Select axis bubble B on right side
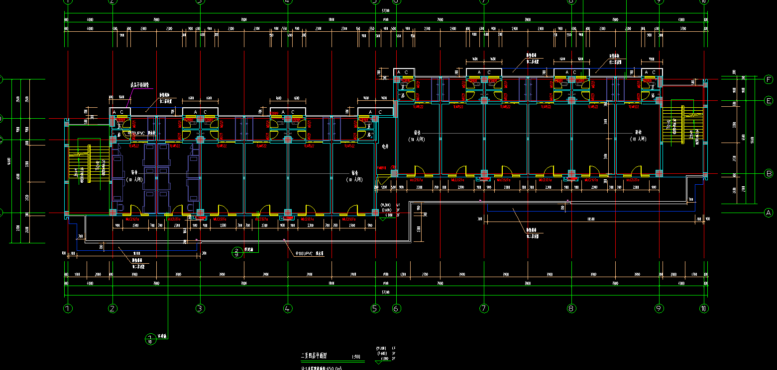The height and width of the screenshot is (370, 777). click(x=769, y=174)
